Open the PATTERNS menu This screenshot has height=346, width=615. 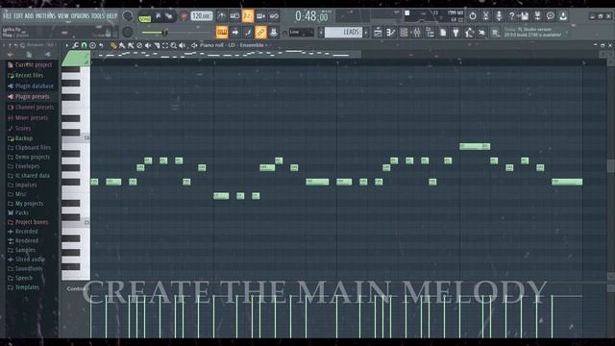coord(46,16)
